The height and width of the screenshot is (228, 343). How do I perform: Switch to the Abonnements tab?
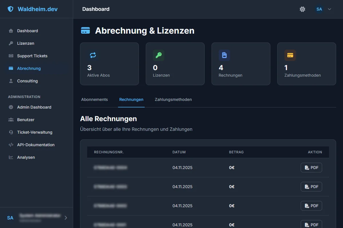coord(95,99)
